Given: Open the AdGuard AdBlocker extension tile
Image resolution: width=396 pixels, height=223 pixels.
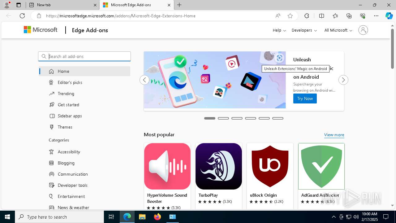Looking at the screenshot, I should point(321,176).
